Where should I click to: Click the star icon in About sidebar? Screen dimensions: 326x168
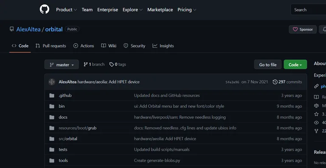coord(316,114)
